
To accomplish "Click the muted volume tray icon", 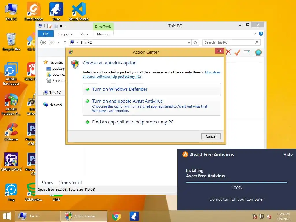I will tap(269, 216).
